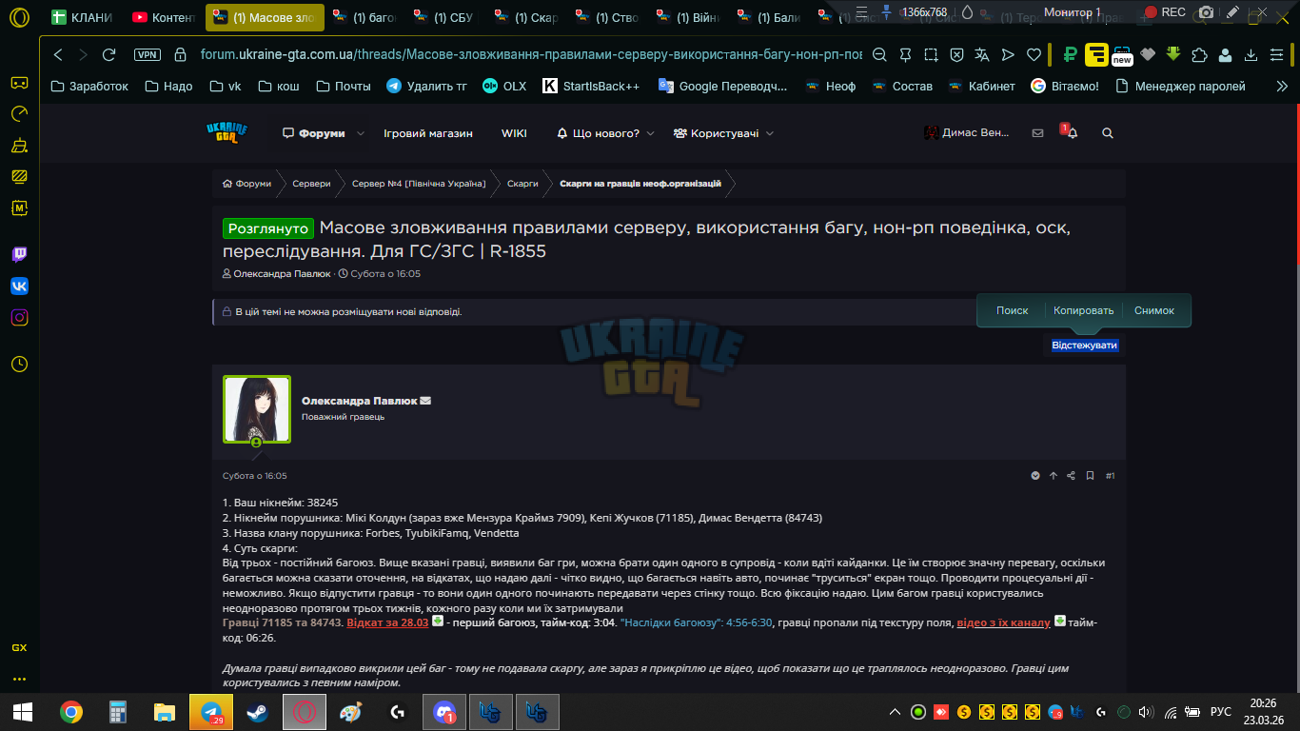Viewport: 1300px width, 731px height.
Task: Open Steam from the taskbar
Action: coord(257,712)
